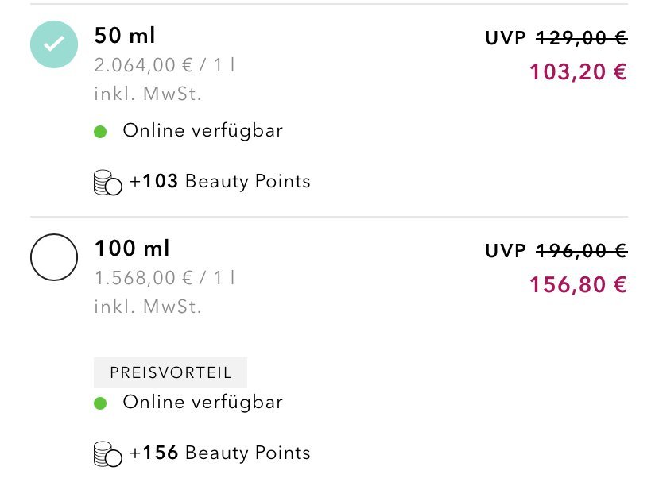The width and height of the screenshot is (655, 482).
Task: Click the sale price 156,80 €
Action: coord(578,284)
